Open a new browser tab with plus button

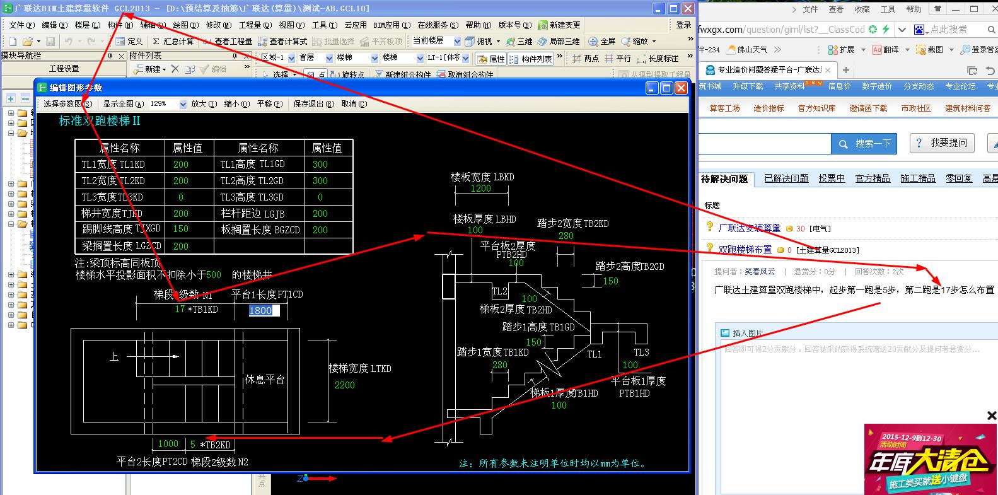pos(846,70)
